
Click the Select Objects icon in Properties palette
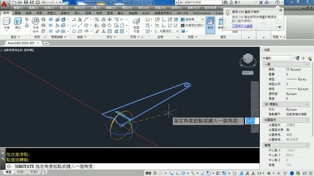click(303, 58)
